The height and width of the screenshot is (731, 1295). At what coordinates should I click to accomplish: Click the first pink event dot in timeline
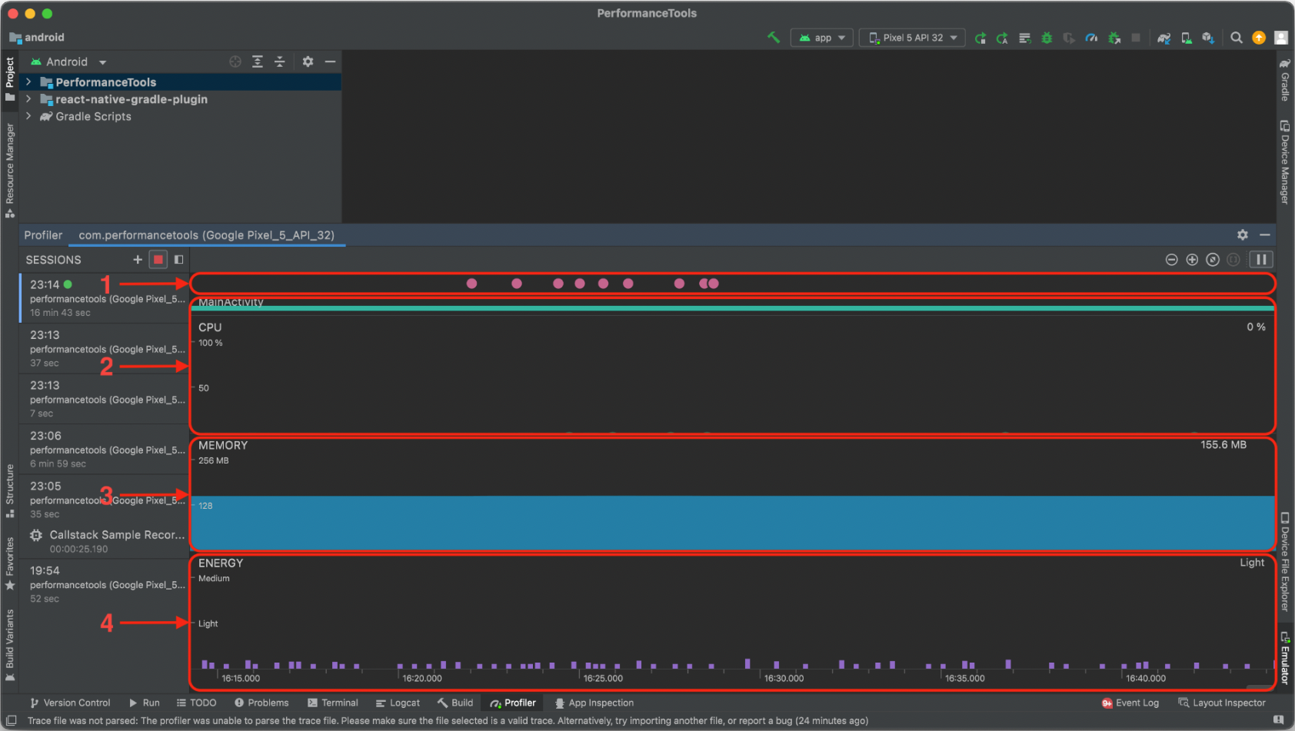coord(471,284)
